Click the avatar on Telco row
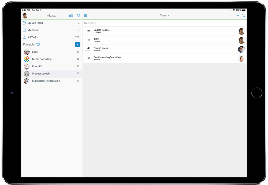 tap(241, 40)
